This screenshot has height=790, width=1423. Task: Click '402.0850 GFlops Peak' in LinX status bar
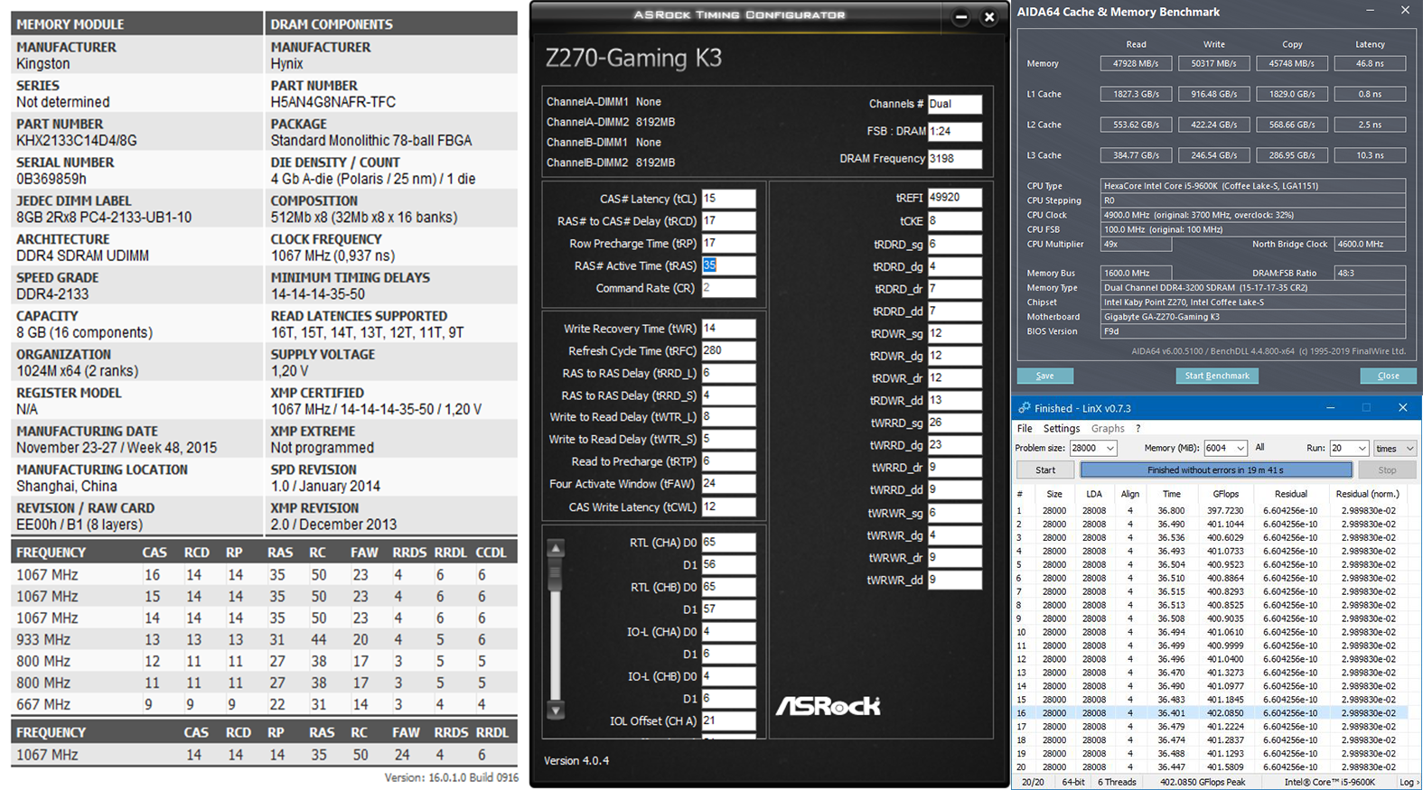click(x=1203, y=782)
